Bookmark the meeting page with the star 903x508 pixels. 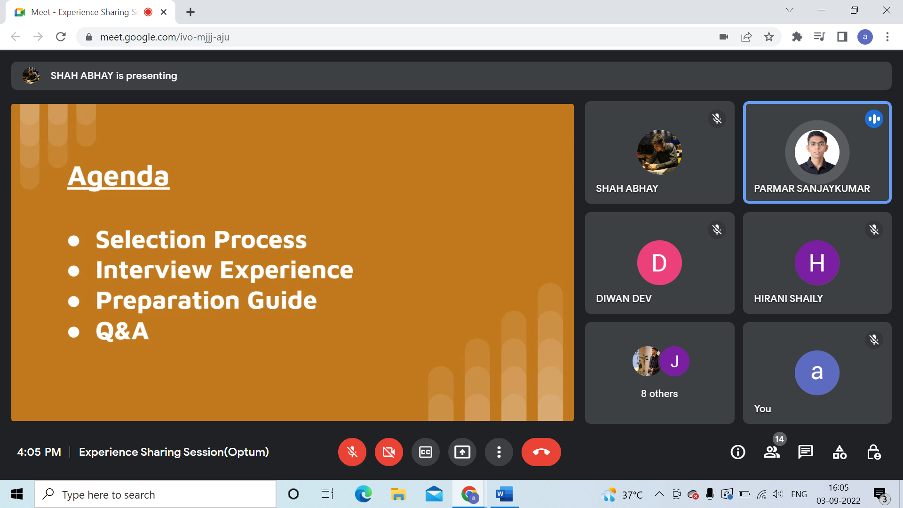(x=769, y=37)
